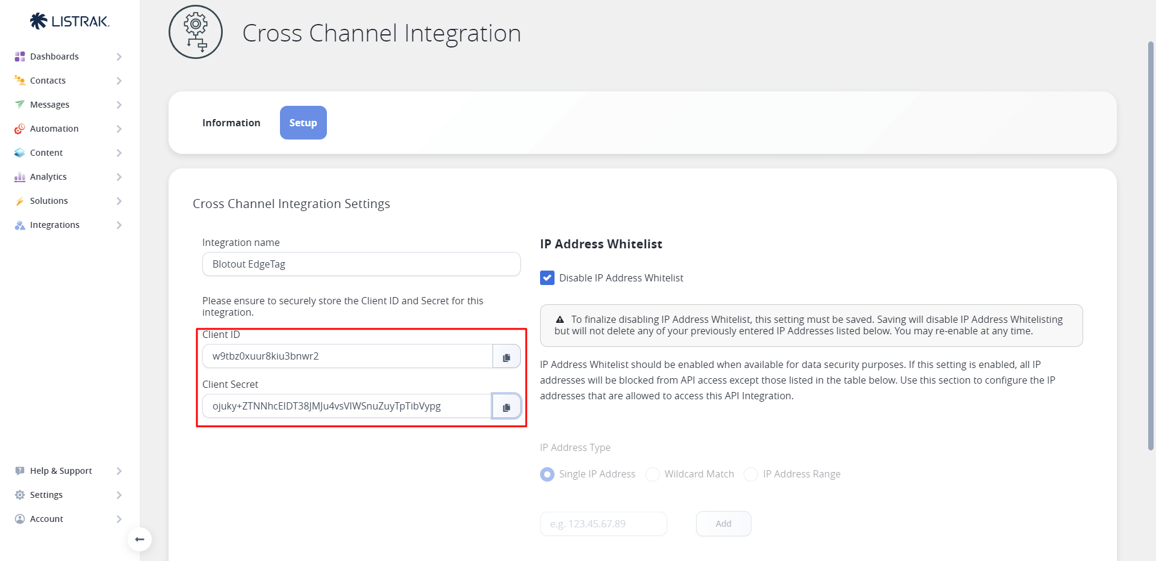Click the Integration name input field
This screenshot has width=1156, height=561.
pos(361,264)
